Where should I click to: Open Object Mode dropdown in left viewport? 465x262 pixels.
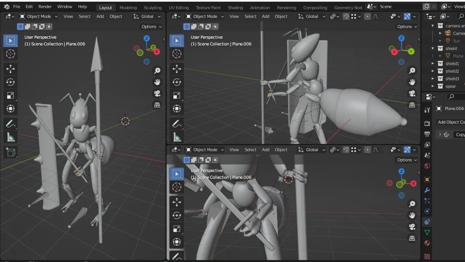pos(39,16)
